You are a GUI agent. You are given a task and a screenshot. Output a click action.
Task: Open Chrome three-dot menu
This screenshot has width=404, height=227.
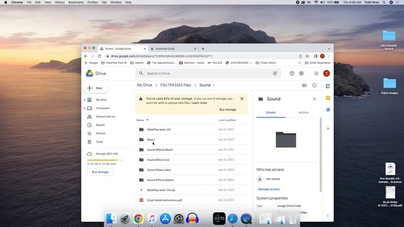[x=329, y=56]
